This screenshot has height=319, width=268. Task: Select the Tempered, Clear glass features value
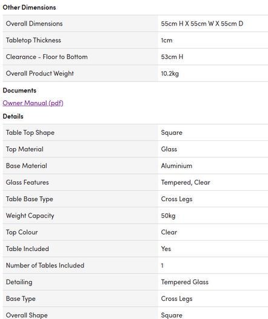[x=186, y=182]
